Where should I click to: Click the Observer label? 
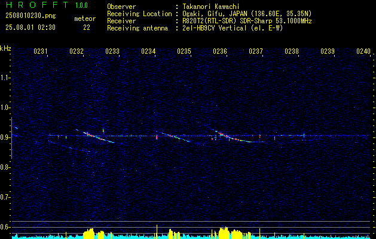[121, 7]
